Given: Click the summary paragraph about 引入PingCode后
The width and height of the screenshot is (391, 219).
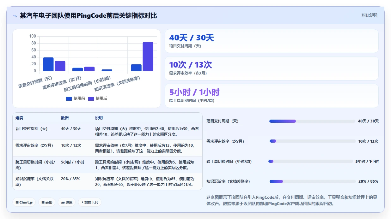Looking at the screenshot, I should [292, 200].
